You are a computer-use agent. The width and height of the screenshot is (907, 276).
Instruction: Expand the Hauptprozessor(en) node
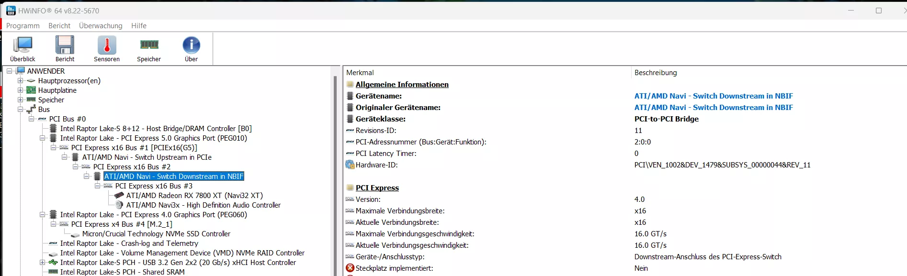(20, 80)
